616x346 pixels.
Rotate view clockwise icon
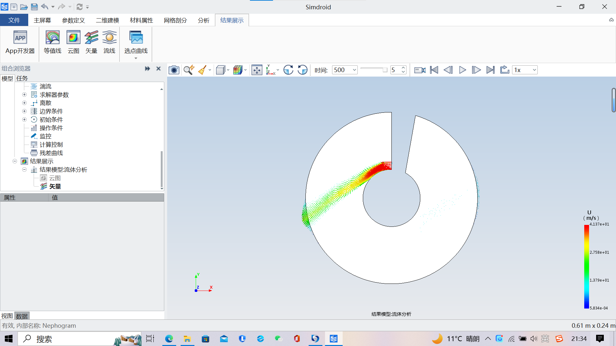click(x=288, y=70)
